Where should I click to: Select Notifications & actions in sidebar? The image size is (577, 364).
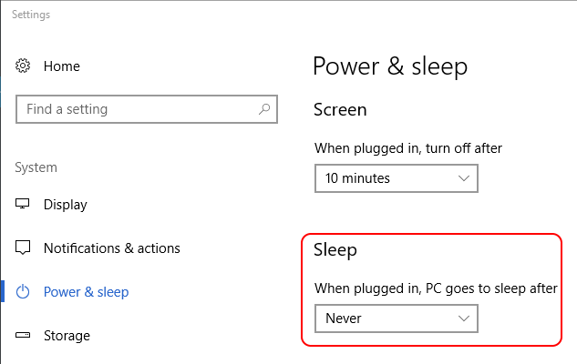point(112,248)
